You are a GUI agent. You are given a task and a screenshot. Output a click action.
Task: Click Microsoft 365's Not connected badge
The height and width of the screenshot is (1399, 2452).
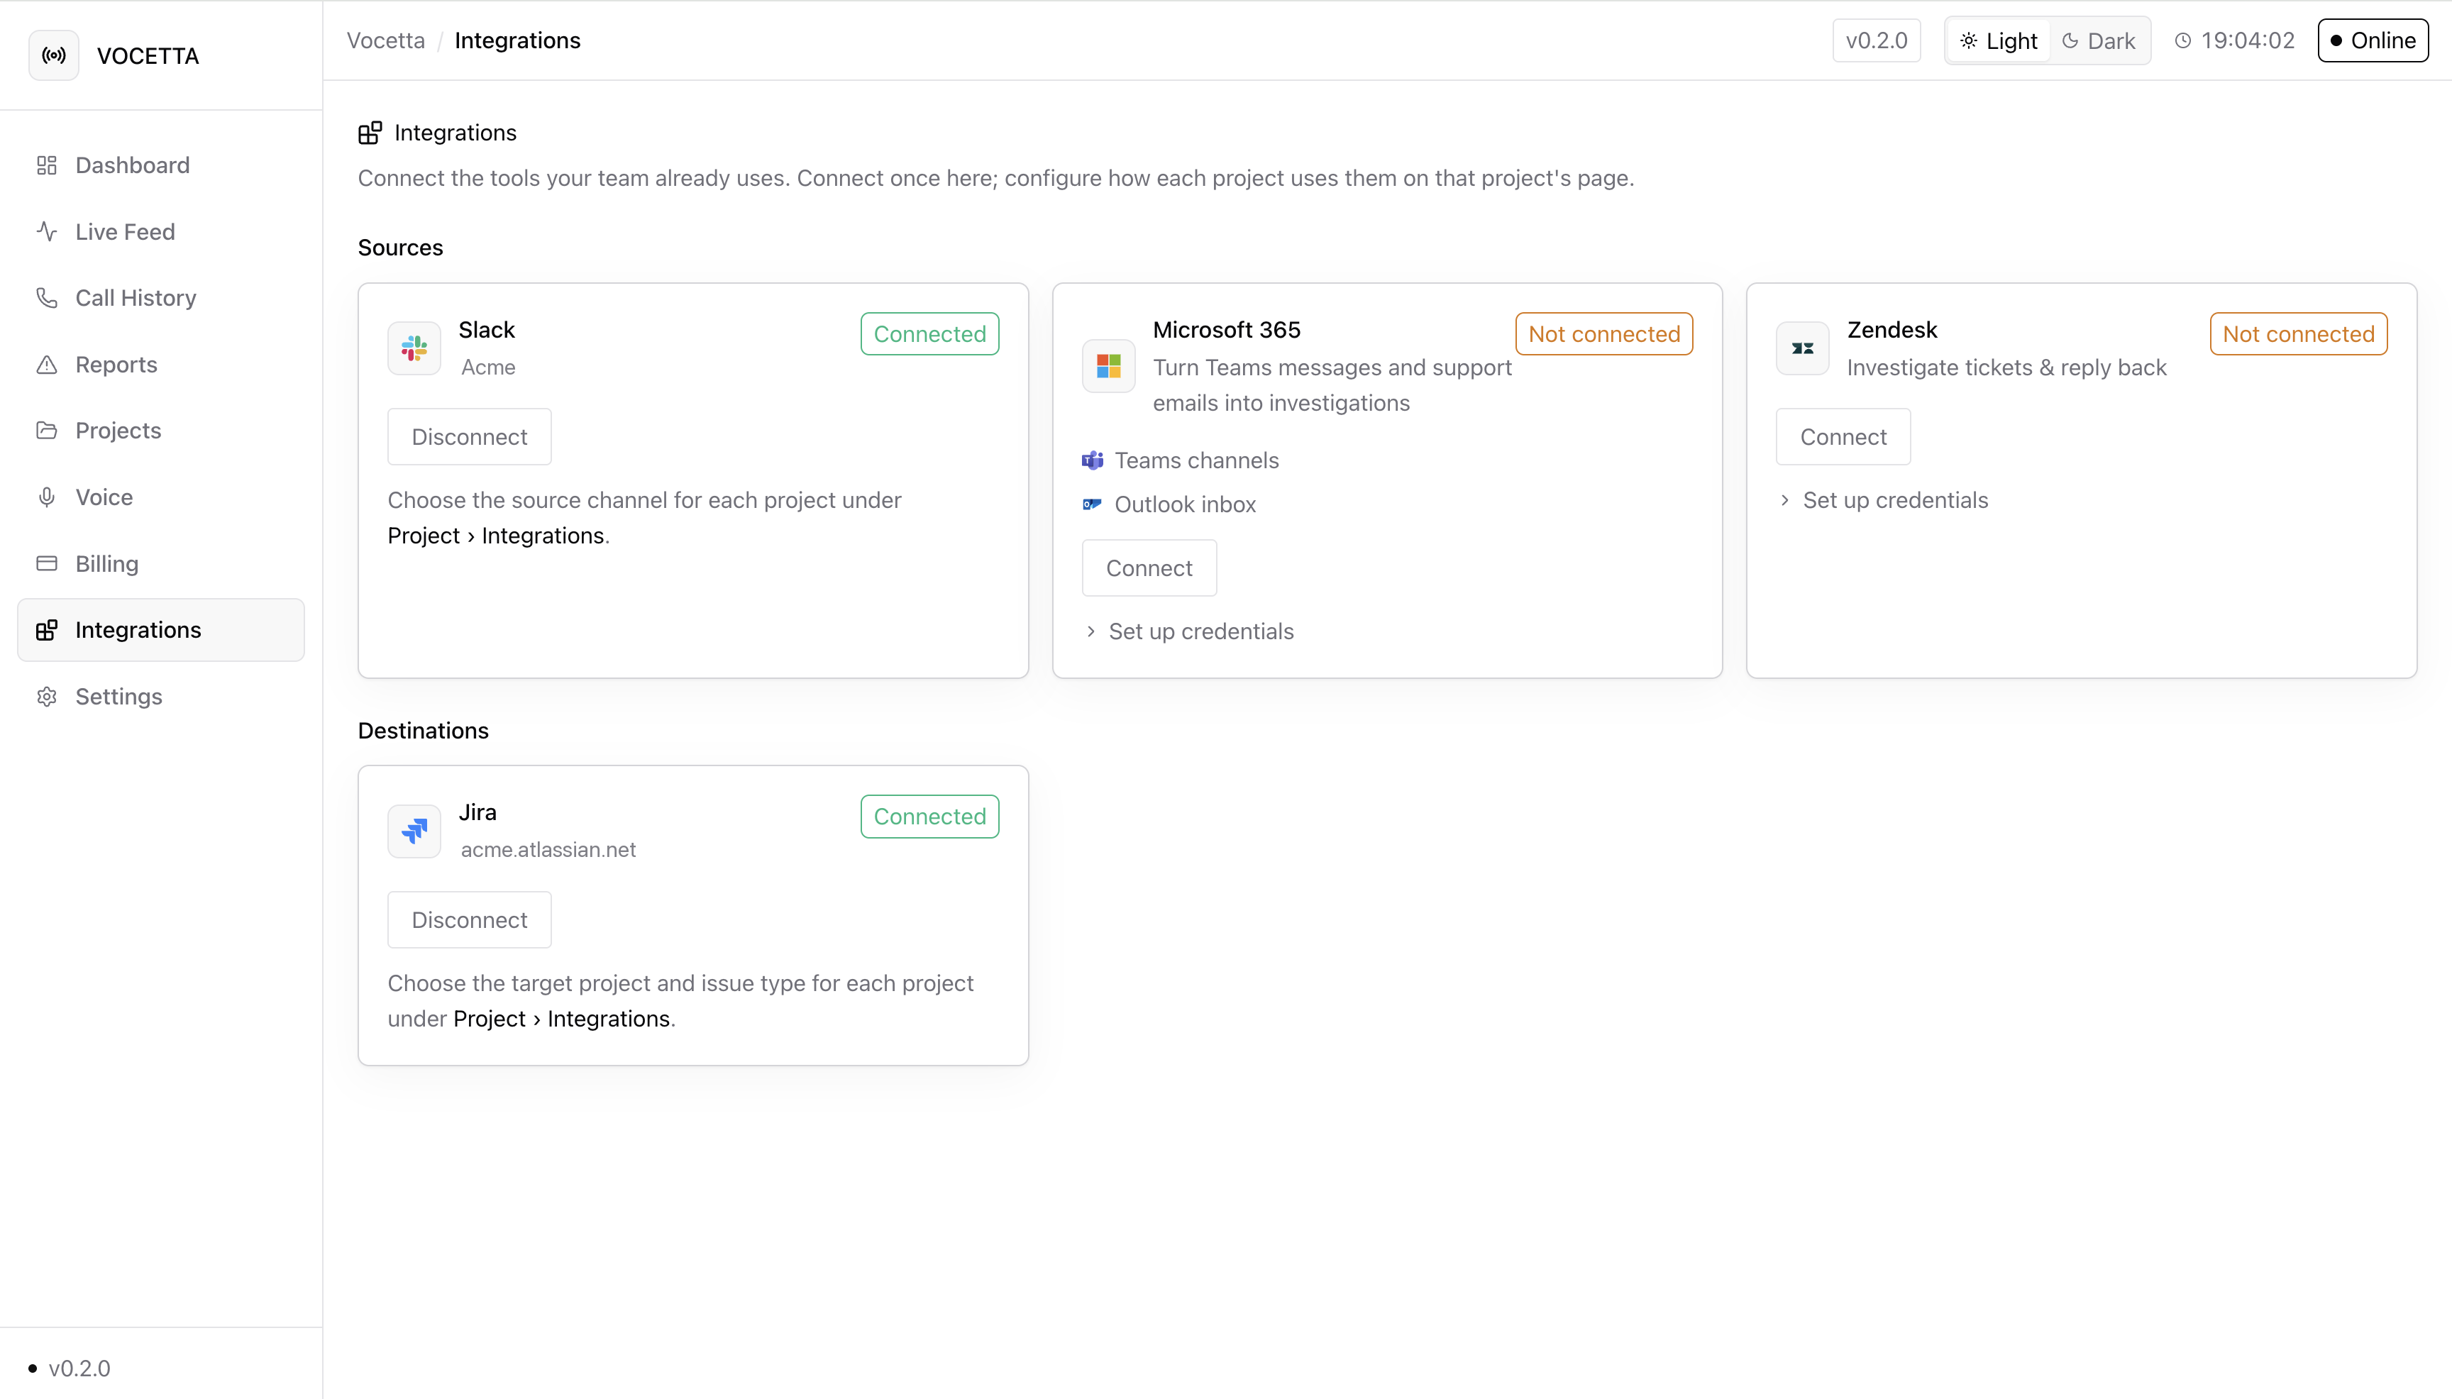pyautogui.click(x=1603, y=333)
